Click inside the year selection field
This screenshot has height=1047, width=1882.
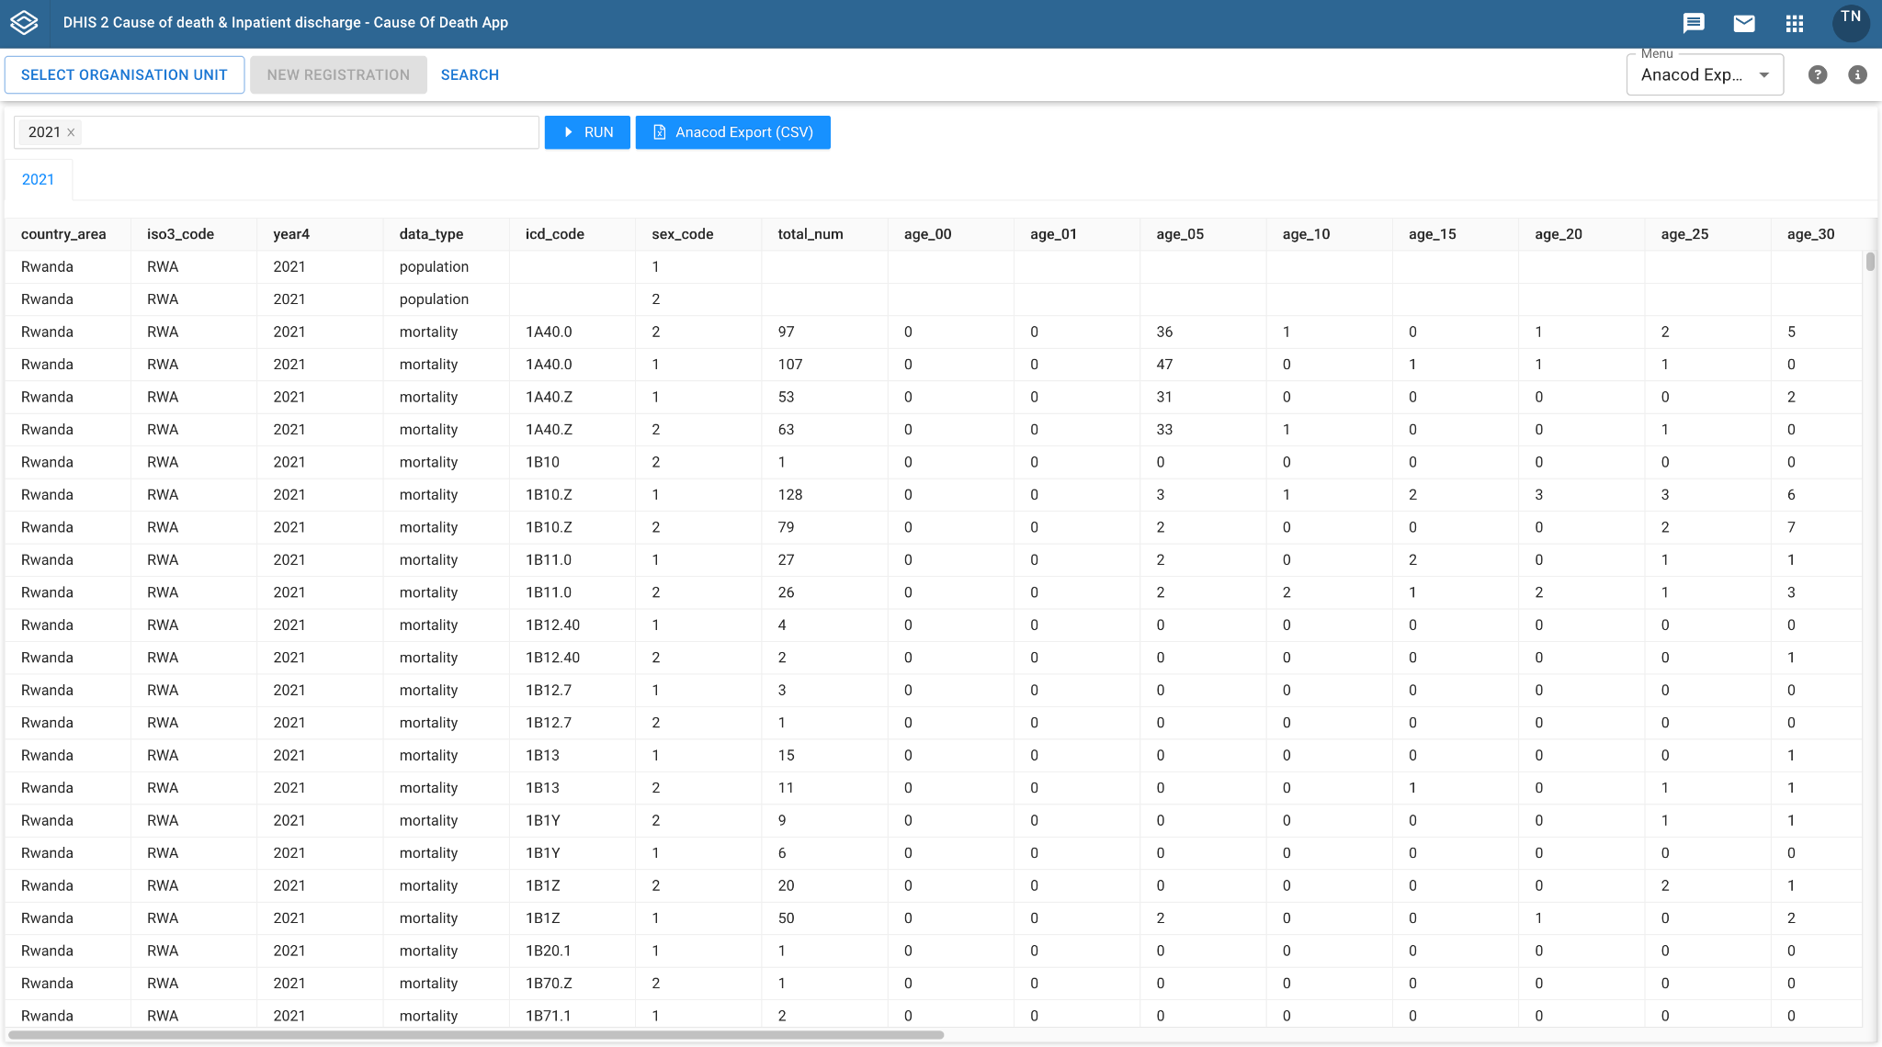[309, 132]
